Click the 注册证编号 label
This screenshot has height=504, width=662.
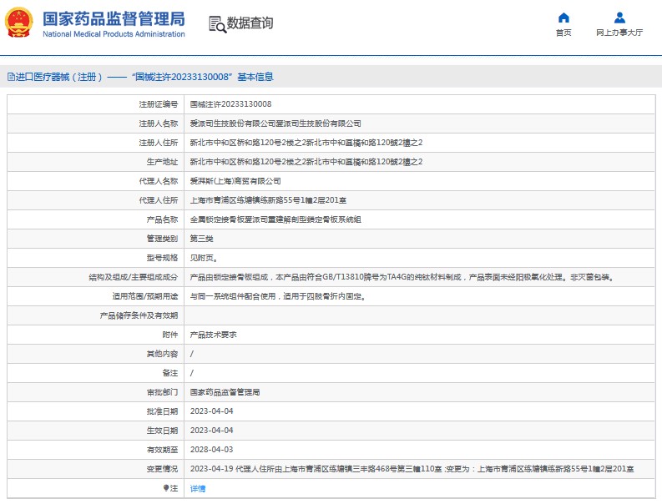(x=159, y=104)
